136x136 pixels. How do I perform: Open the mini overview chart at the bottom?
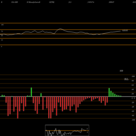tap(67, 130)
